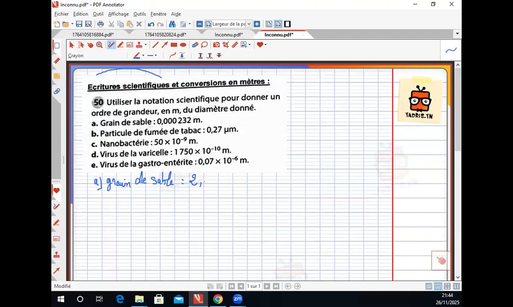Open the Affichage menu
The height and width of the screenshot is (307, 513).
(118, 14)
